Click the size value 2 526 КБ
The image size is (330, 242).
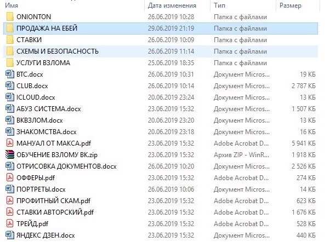[304, 166]
